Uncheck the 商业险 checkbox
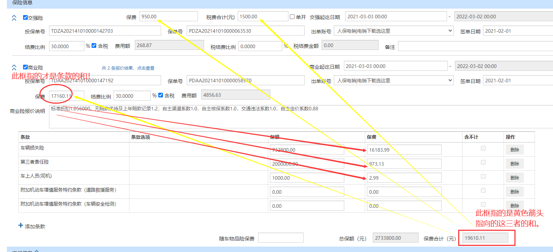 coord(25,67)
